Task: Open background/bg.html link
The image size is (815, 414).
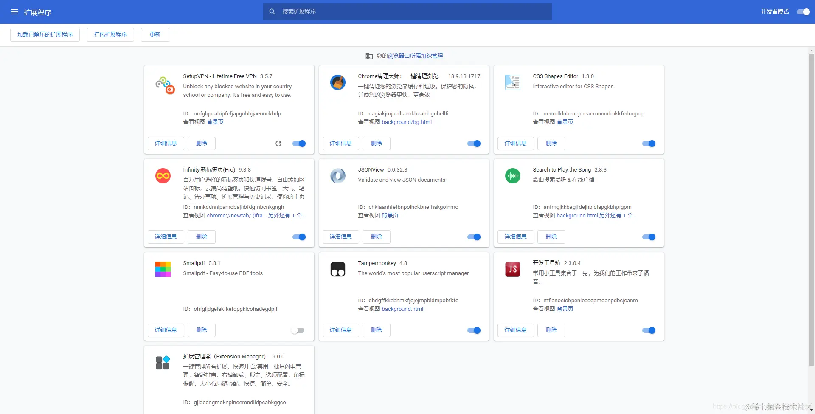Action: 407,122
